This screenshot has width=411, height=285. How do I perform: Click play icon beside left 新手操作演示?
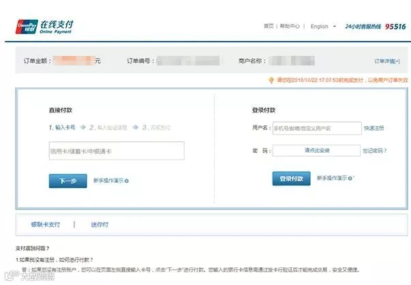tap(127, 181)
